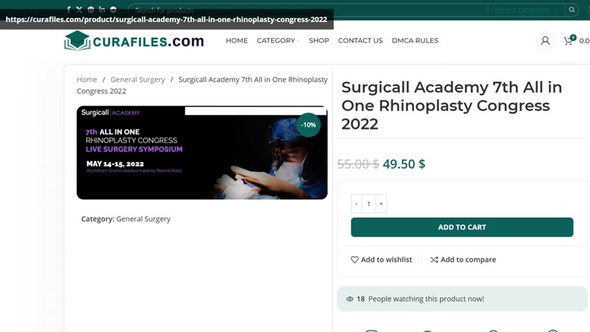The height and width of the screenshot is (332, 590).
Task: Focus the quantity input field
Action: [369, 204]
